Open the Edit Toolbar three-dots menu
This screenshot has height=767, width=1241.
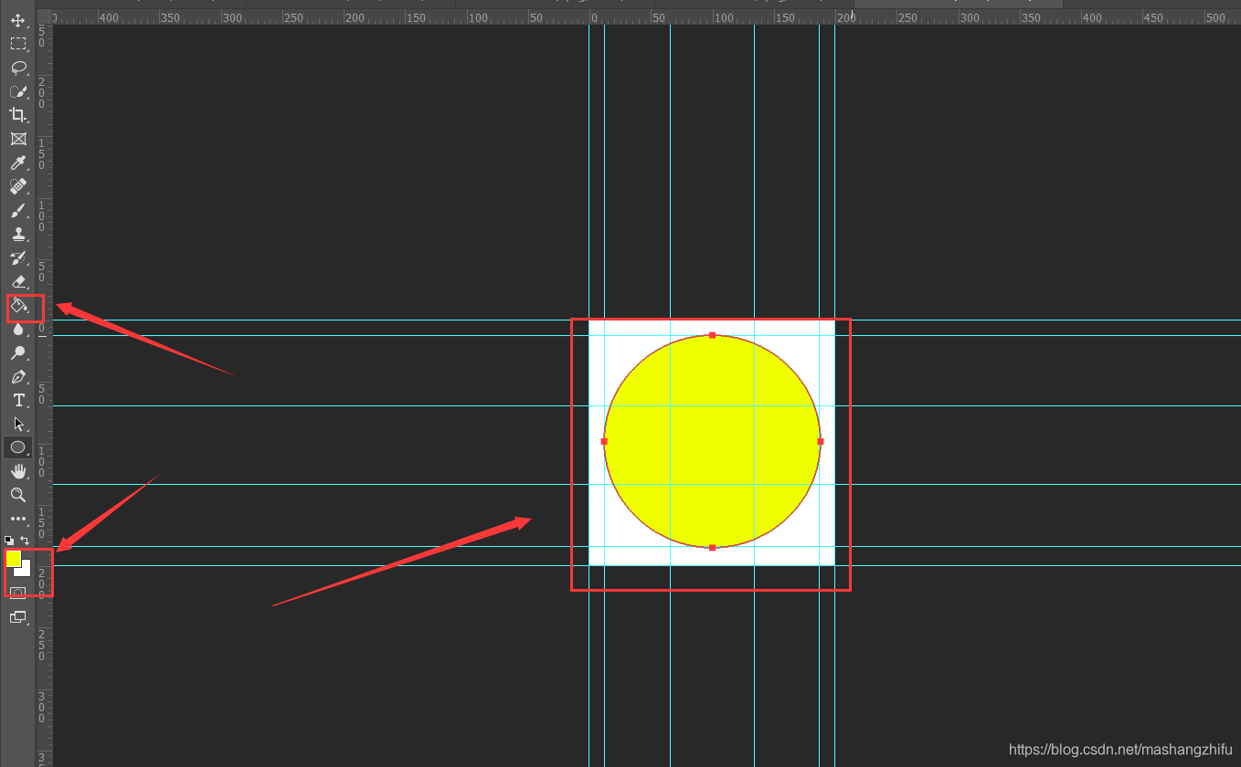tap(17, 519)
